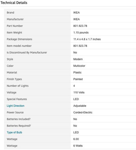Click the Is Discontinued By Manufacturer label

point(27,52)
